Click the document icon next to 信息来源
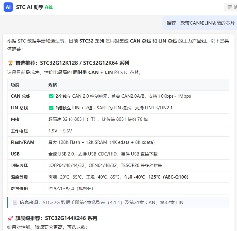Image resolution: width=237 pixels, height=231 pixels. (x=15, y=203)
